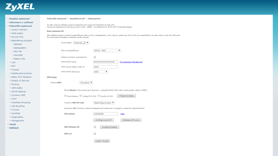Click WPA Group Rekey Interval field
The width and height of the screenshot is (278, 156).
(x=105, y=67)
